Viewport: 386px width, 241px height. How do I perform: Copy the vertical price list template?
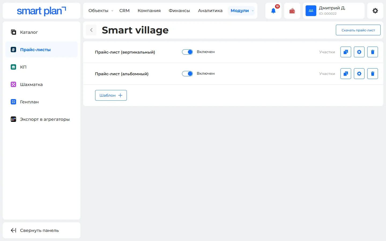(346, 52)
